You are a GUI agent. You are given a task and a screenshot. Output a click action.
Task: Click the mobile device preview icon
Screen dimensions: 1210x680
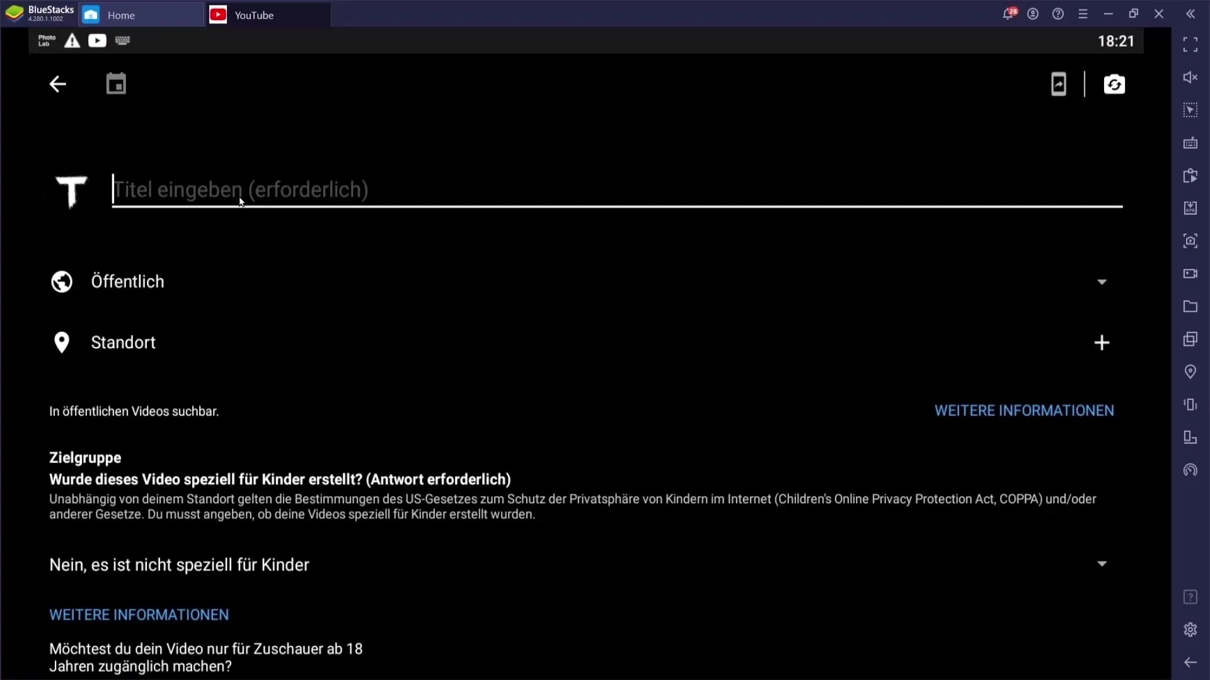pos(1058,83)
